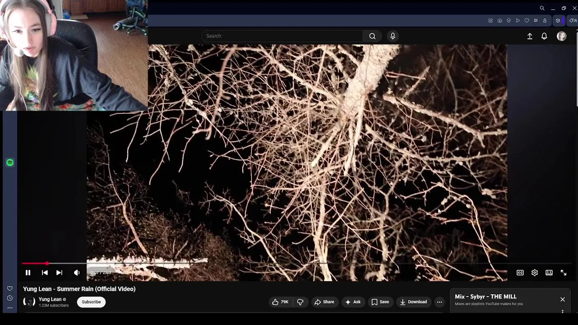Open sidebar three-dots more options
This screenshot has height=325, width=578.
[x=10, y=308]
